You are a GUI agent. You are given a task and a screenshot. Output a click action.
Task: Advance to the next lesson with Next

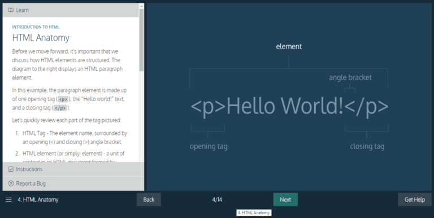285,199
